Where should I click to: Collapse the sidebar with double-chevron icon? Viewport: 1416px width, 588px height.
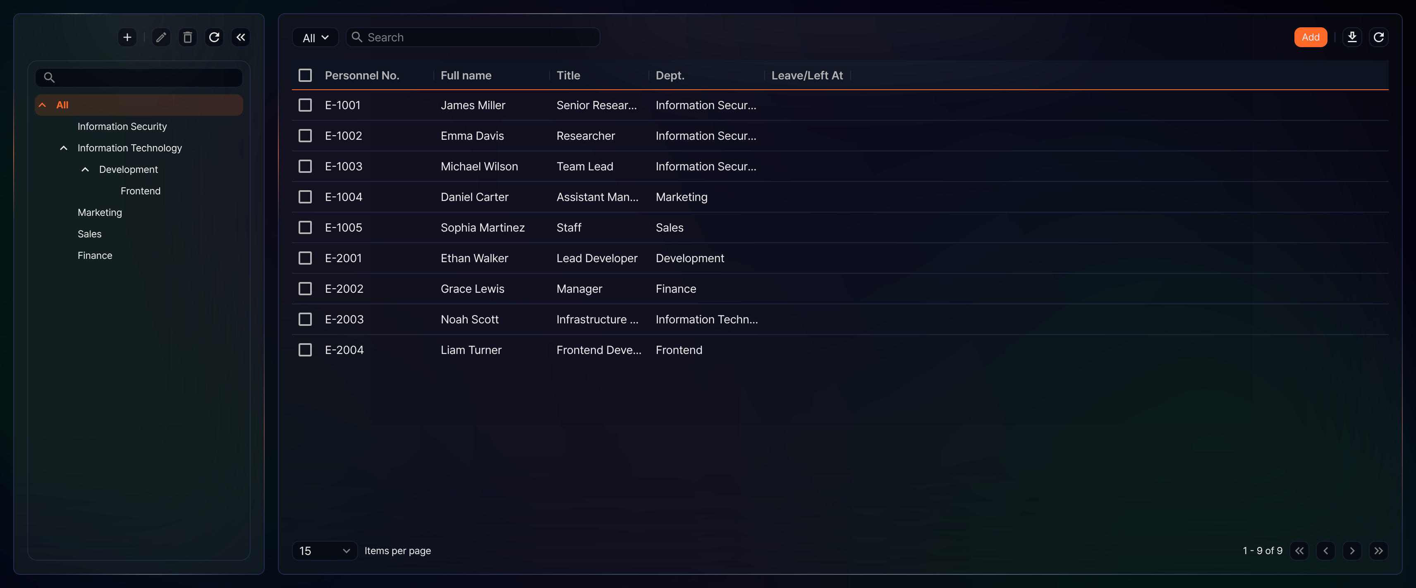(241, 37)
